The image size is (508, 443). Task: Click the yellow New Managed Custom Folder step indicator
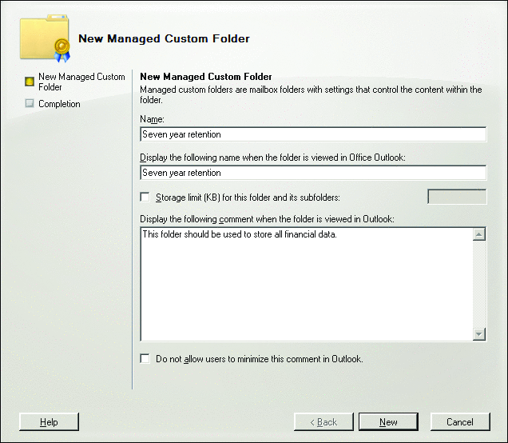(30, 82)
